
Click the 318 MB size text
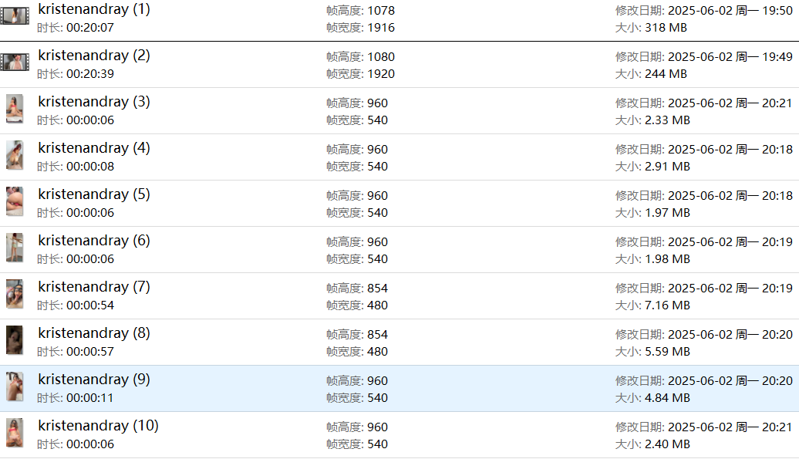pyautogui.click(x=666, y=28)
